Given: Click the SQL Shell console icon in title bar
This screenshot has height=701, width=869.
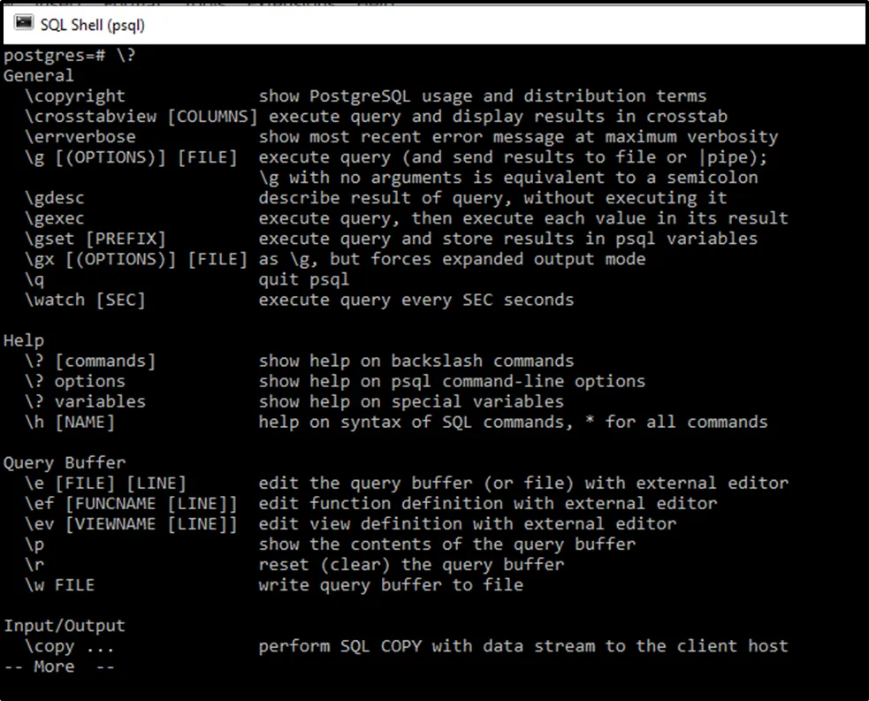Looking at the screenshot, I should click(x=24, y=24).
